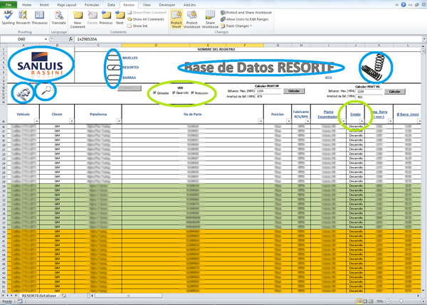Select the RESORTEdatabase sheet tab
The image size is (427, 305).
coord(39,296)
